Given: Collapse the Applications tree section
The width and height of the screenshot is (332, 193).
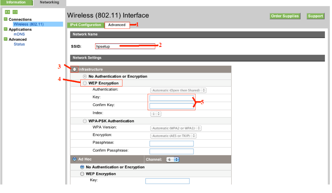Looking at the screenshot, I should 6,29.
